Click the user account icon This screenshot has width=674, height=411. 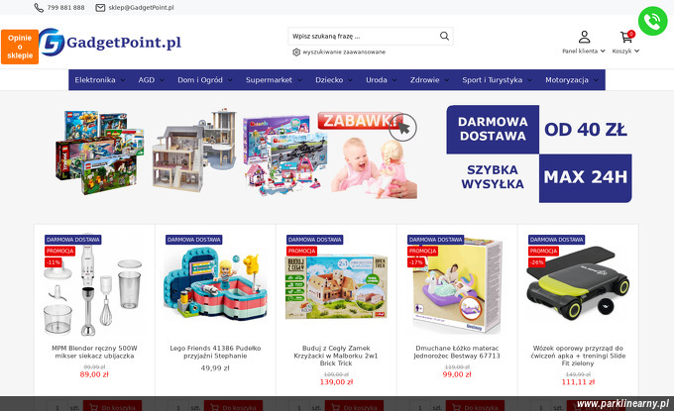click(x=584, y=37)
